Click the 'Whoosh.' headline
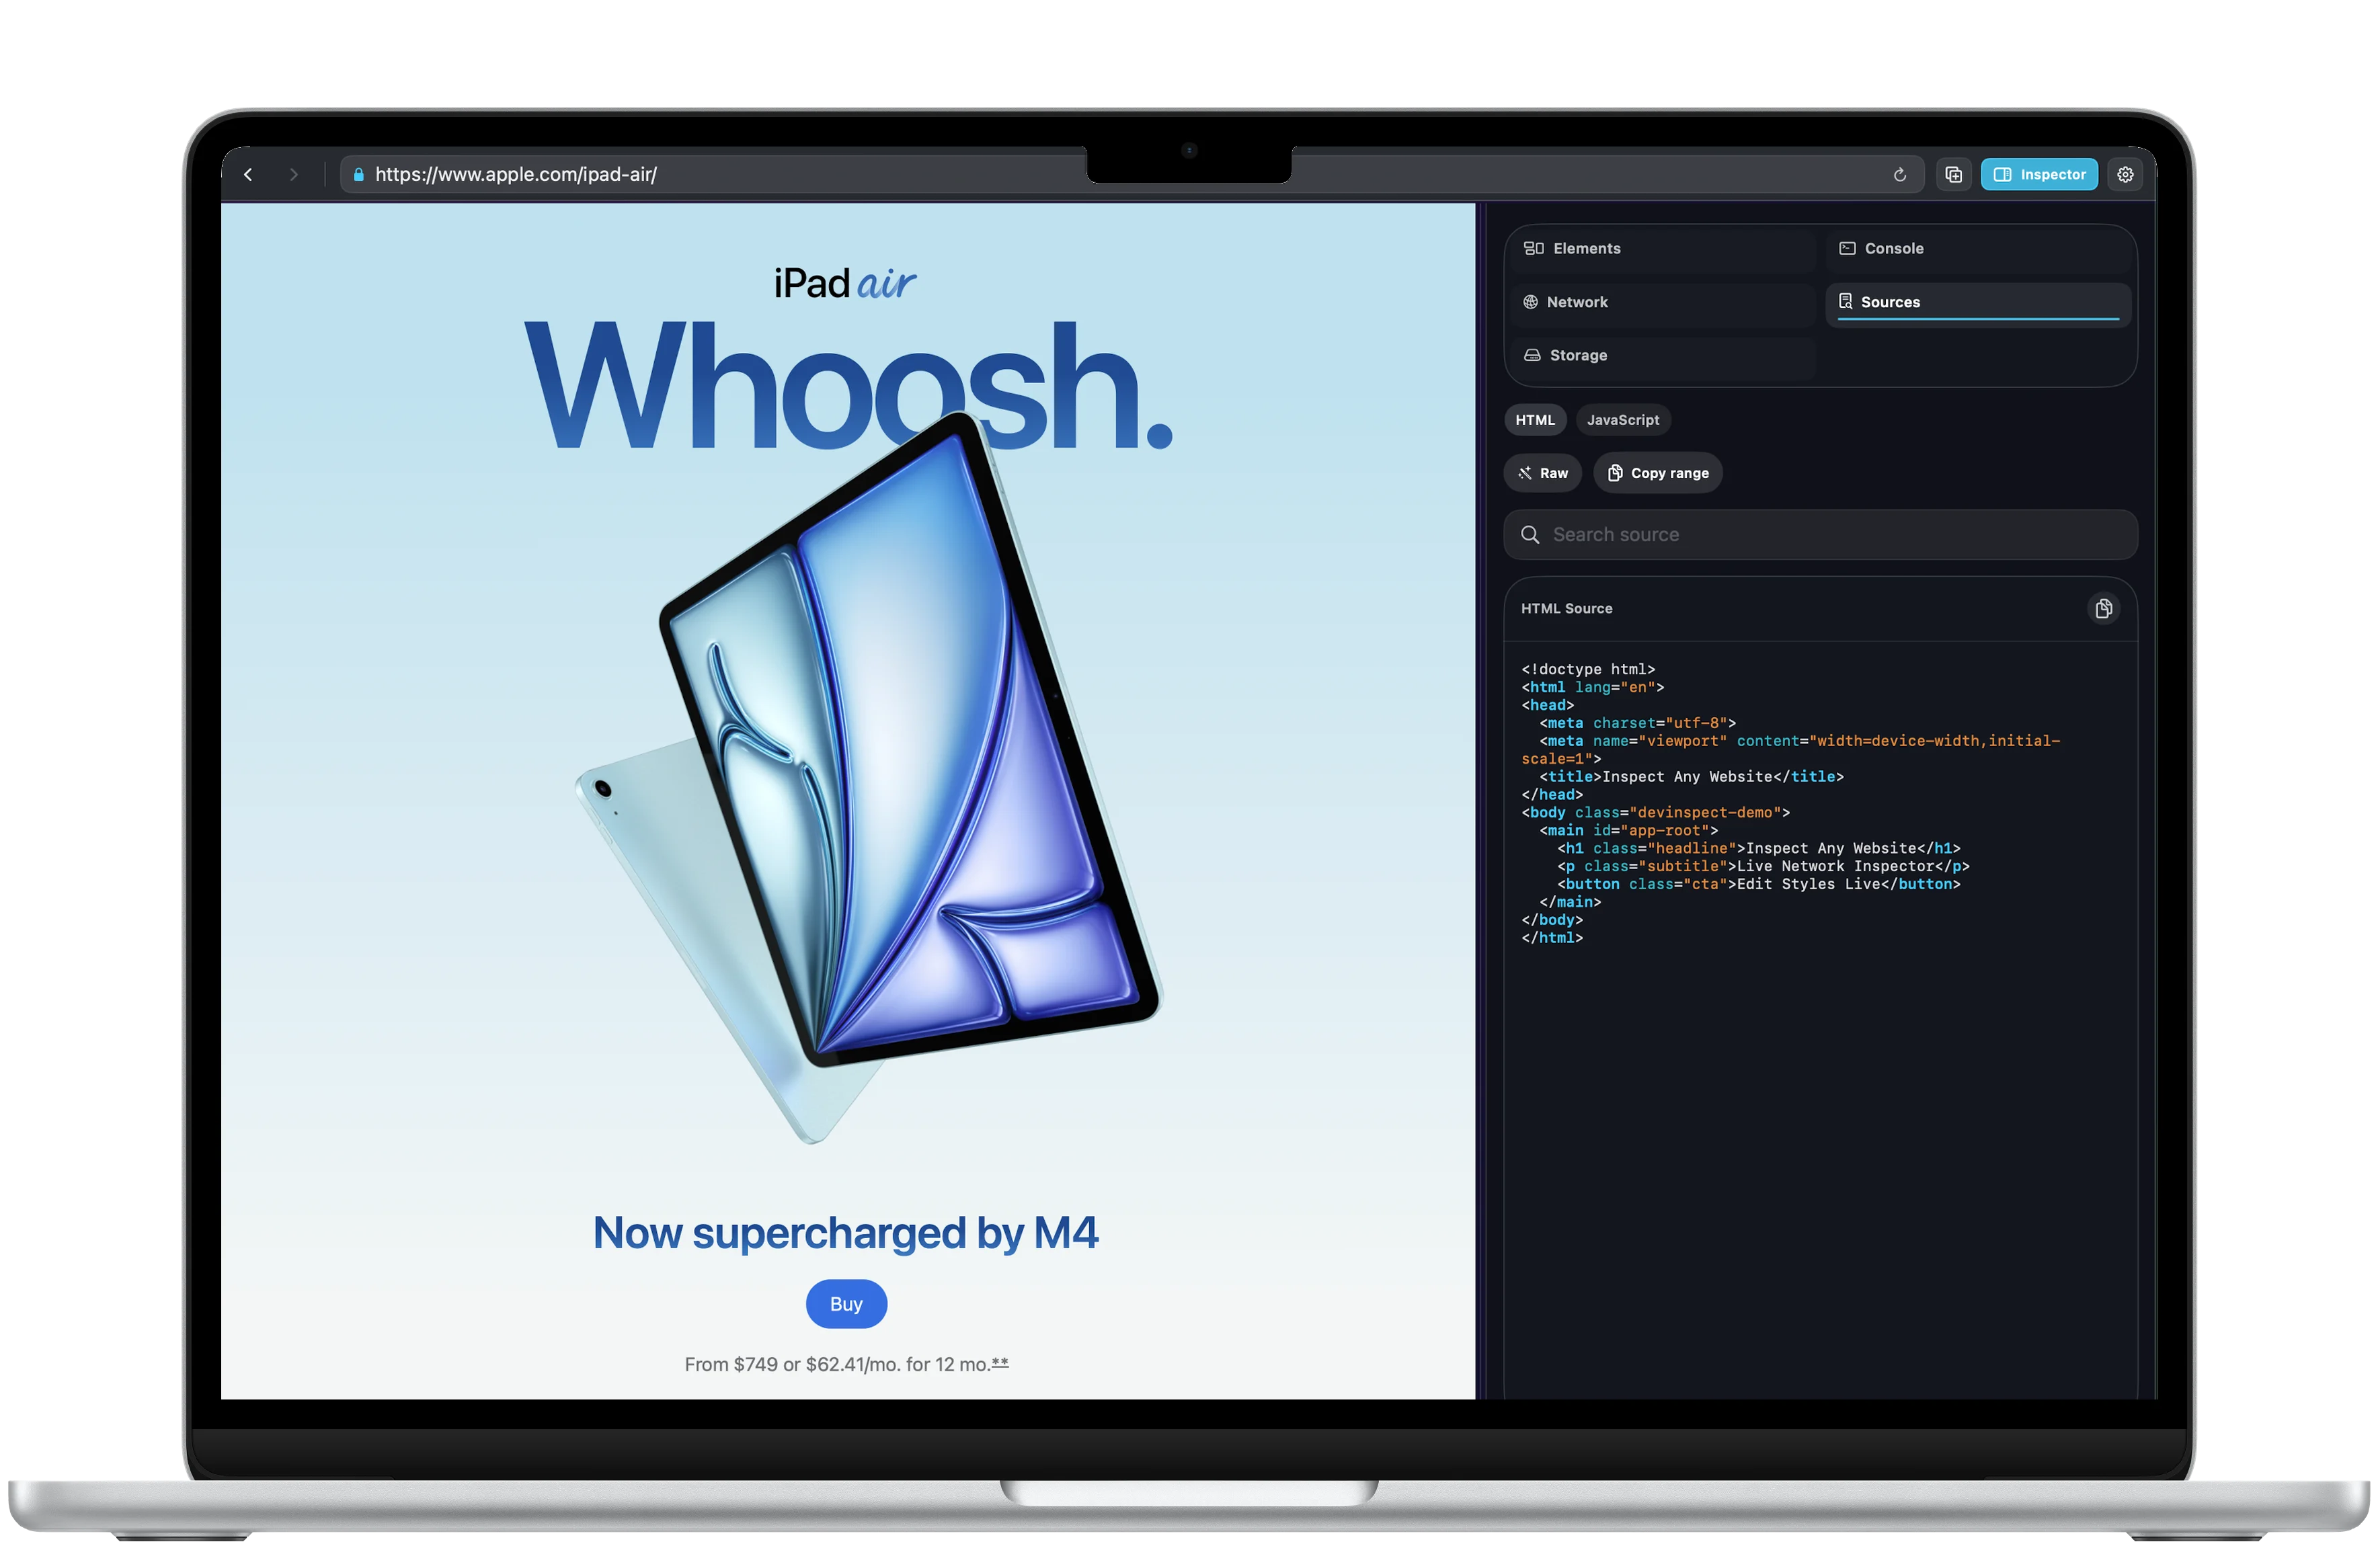This screenshot has height=1546, width=2380. click(x=848, y=386)
